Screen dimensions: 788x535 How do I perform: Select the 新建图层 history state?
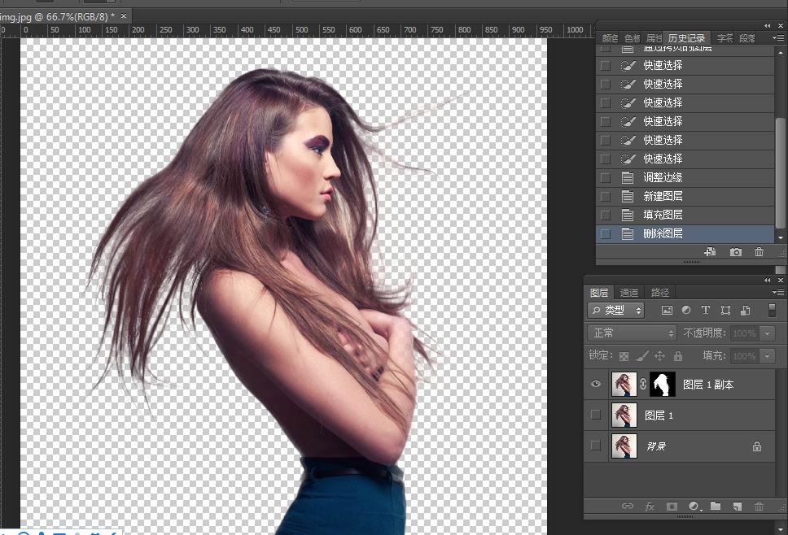coord(663,196)
